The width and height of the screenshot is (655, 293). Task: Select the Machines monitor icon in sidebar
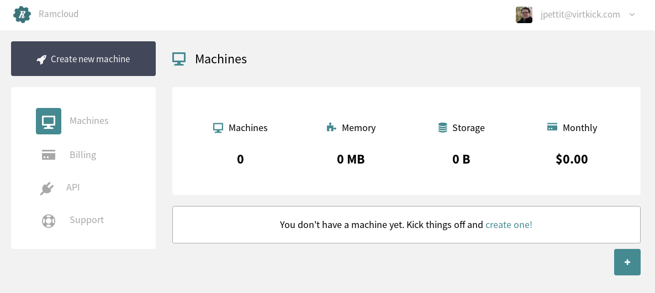(49, 121)
